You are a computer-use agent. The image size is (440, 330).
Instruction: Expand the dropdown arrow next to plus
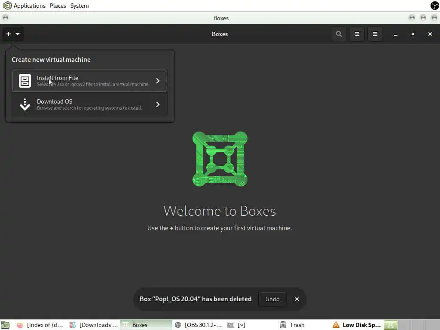pyautogui.click(x=18, y=34)
